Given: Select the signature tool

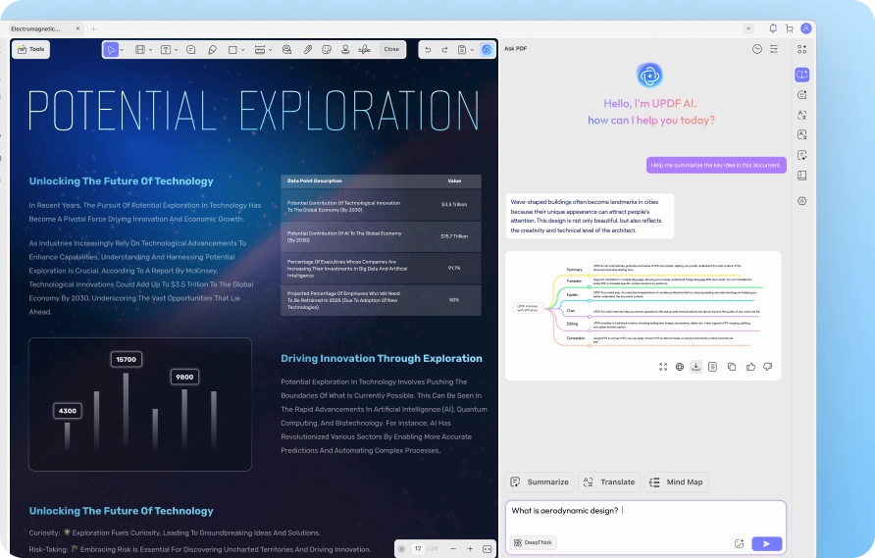Looking at the screenshot, I should coord(364,49).
